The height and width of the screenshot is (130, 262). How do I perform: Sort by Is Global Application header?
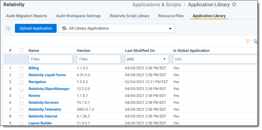pyautogui.click(x=191, y=51)
